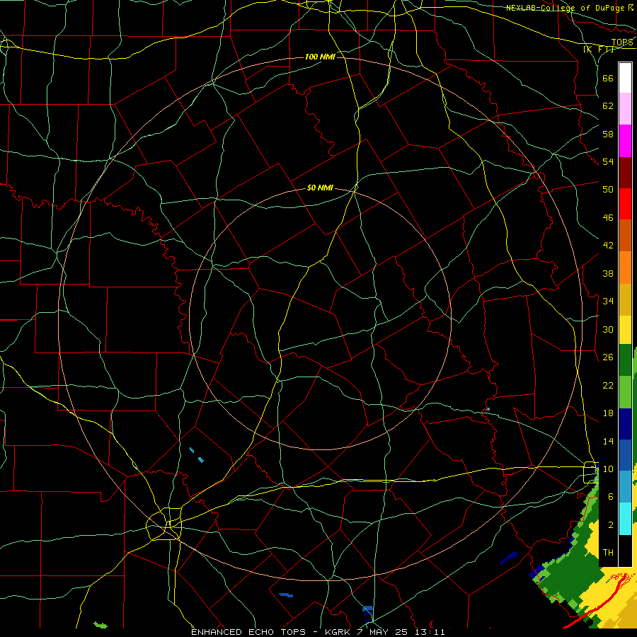637x637 pixels.
Task: Click the 26 legend value
Action: tap(608, 357)
